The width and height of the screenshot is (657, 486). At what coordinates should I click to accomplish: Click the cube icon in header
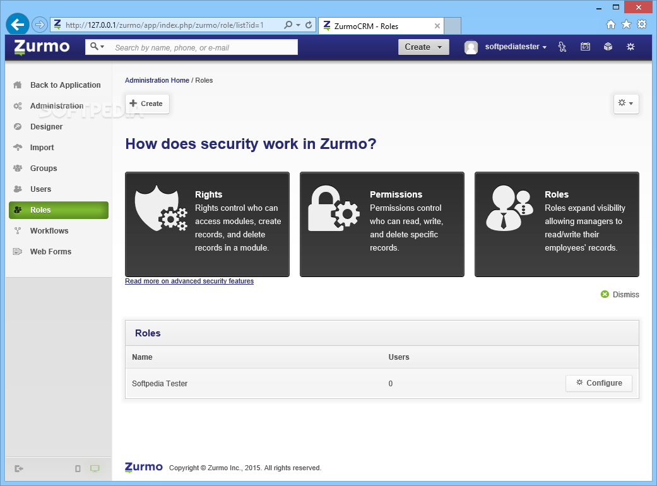coord(608,47)
